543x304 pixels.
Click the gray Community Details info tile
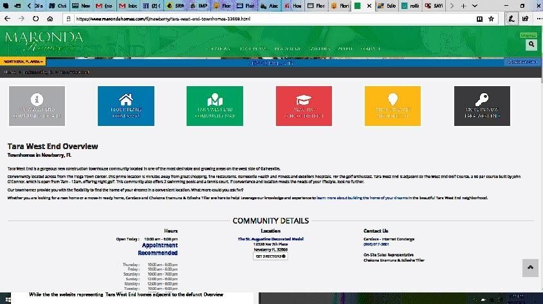click(37, 106)
